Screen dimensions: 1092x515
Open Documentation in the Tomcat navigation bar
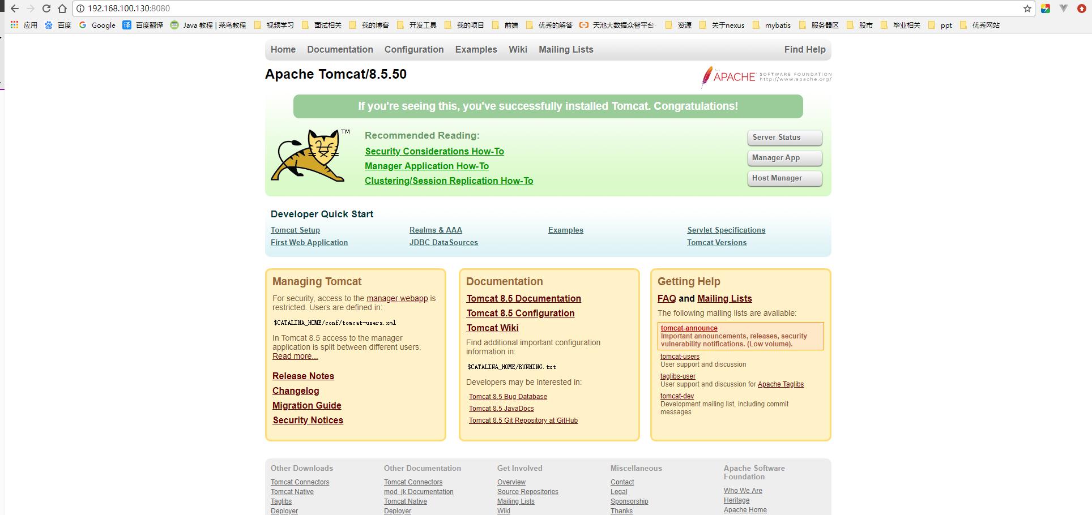point(340,49)
